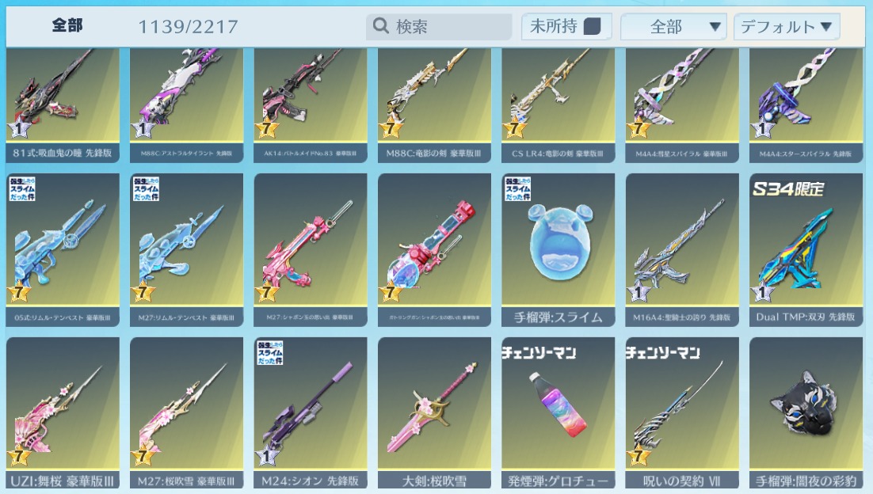Choose the S34限定 Dual TMP skin
873x494 pixels.
(x=806, y=250)
